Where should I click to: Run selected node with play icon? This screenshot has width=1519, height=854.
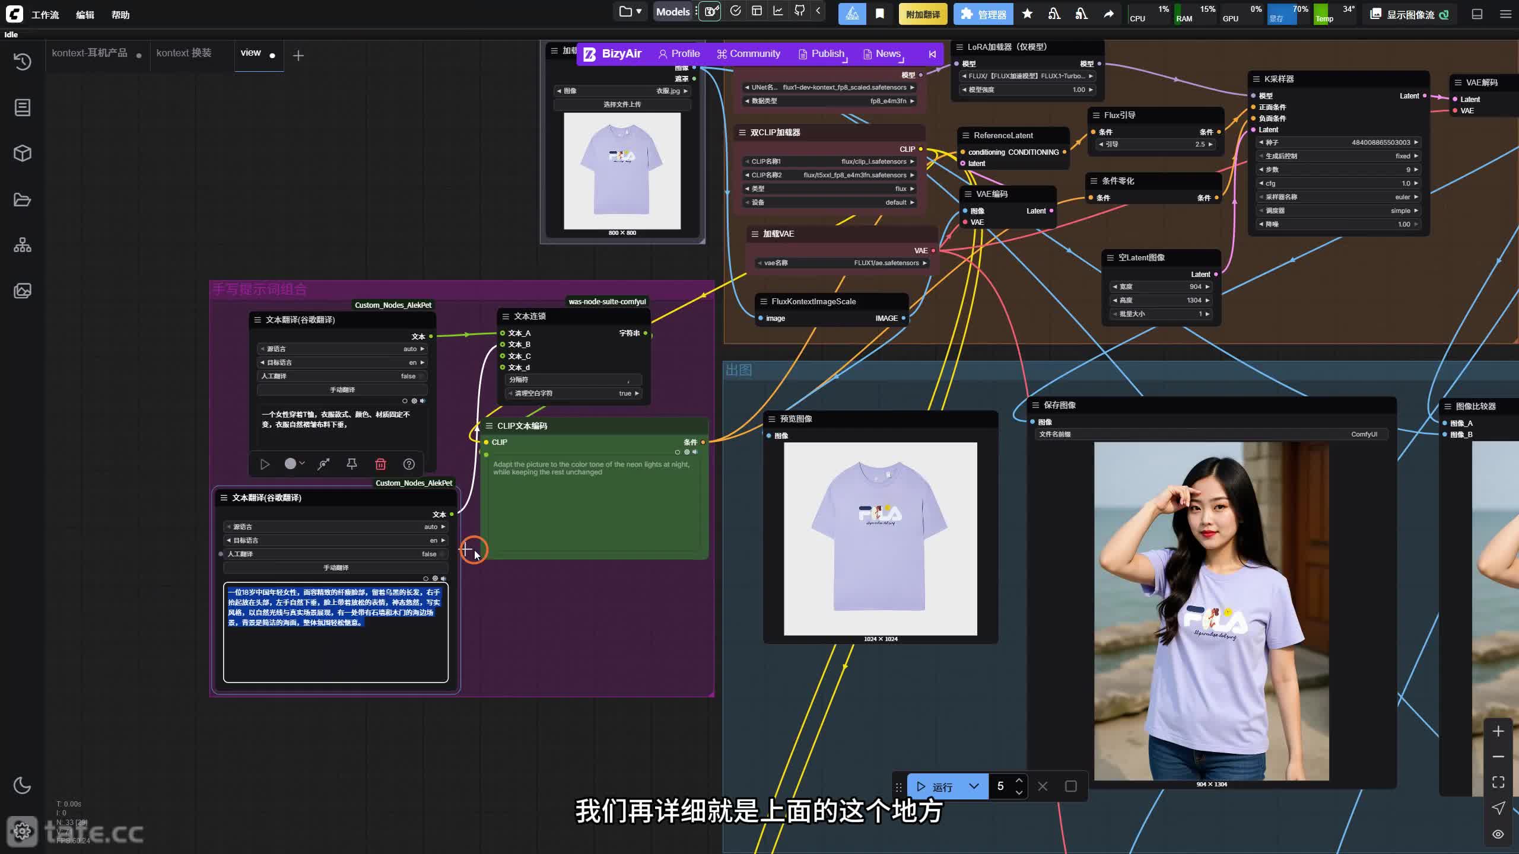(x=265, y=464)
